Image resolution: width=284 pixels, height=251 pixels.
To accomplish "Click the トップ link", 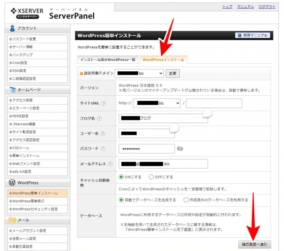I will click(227, 7).
